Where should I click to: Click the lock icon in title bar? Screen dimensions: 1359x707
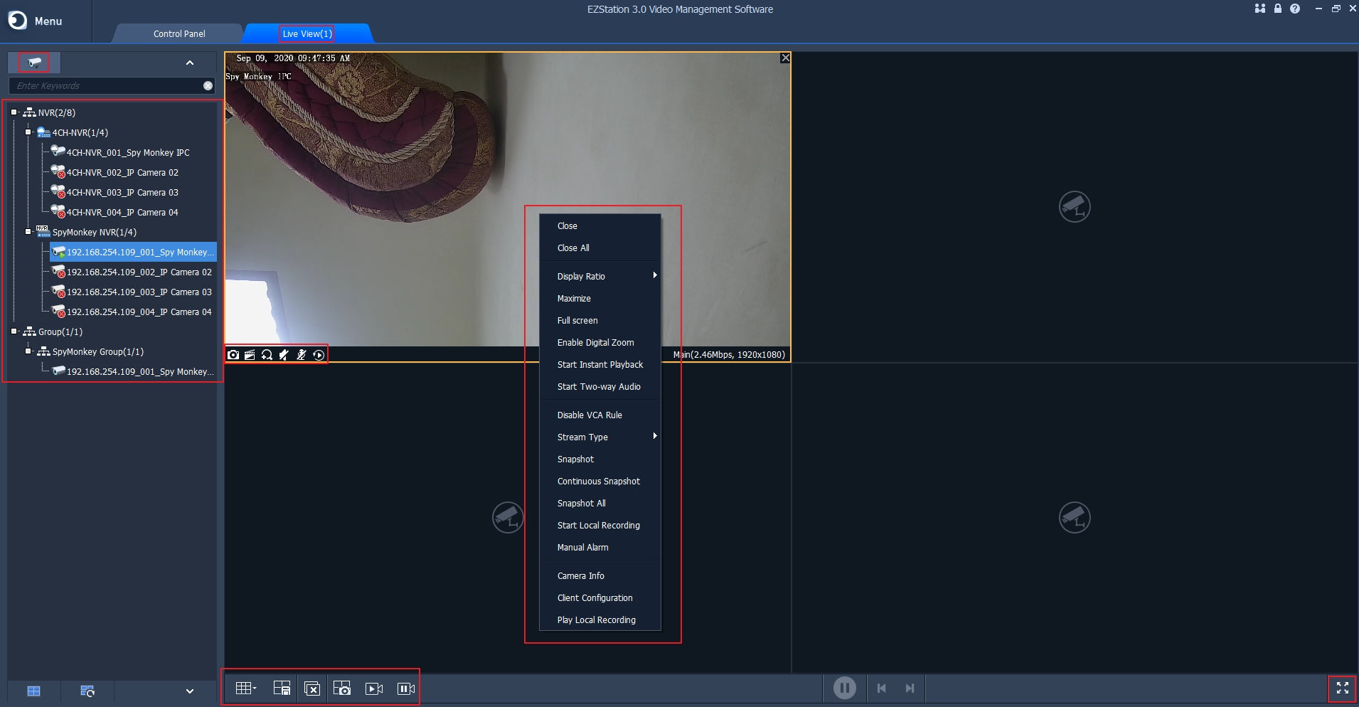(x=1277, y=9)
